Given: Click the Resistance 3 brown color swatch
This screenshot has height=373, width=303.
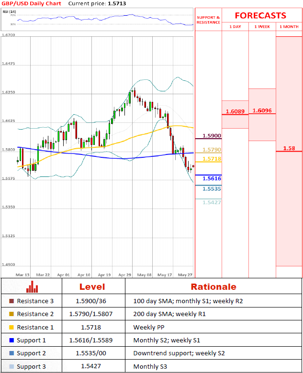Looking at the screenshot, I should pos(11,301).
